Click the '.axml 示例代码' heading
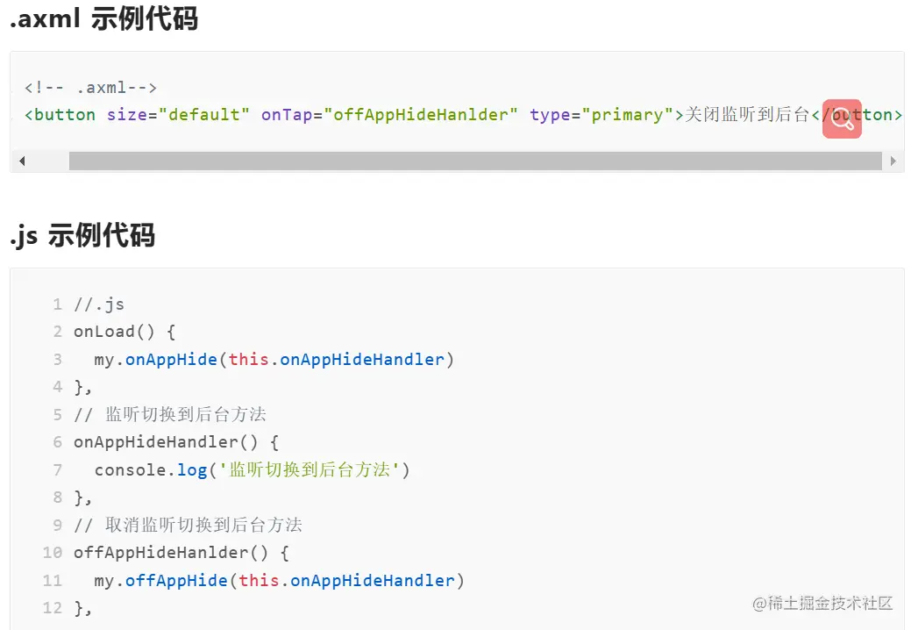Viewport: 911px width, 630px height. pos(104,18)
